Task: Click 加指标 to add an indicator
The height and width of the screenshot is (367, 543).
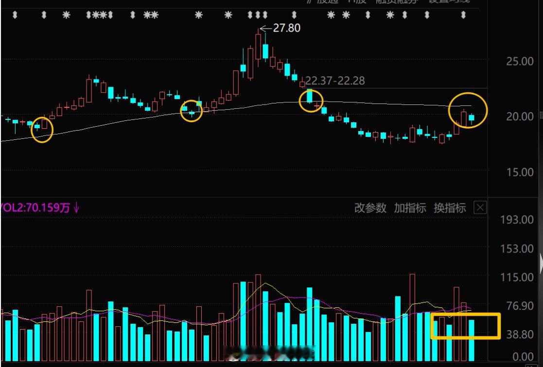Action: (x=410, y=208)
